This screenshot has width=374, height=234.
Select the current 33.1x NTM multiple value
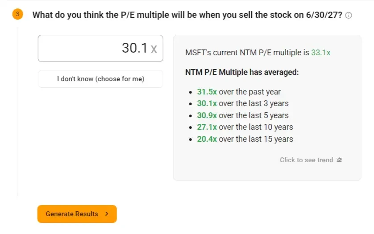(321, 53)
